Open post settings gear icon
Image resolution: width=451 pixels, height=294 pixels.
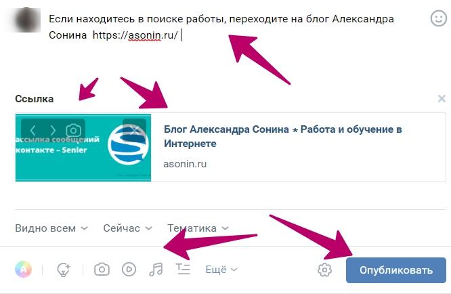click(x=324, y=270)
